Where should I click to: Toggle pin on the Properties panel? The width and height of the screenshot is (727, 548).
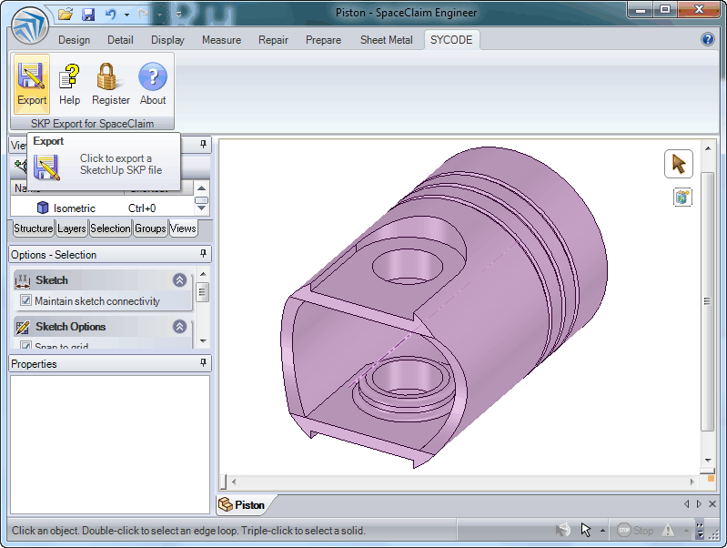pyautogui.click(x=203, y=362)
